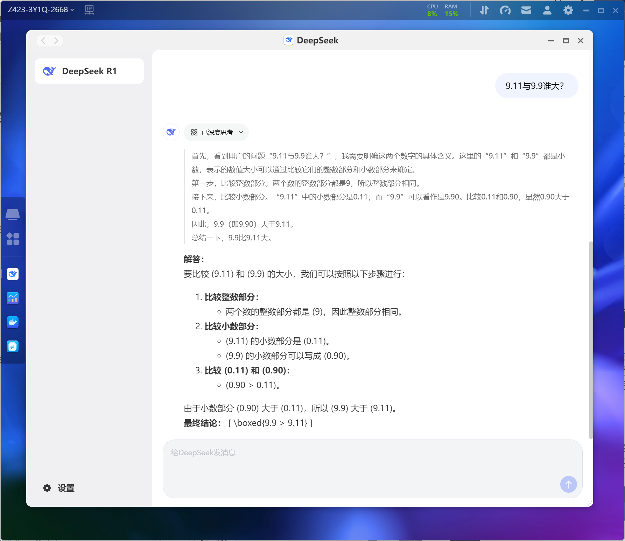Maximize the DeepSeek window
Viewport: 625px width, 541px height.
pyautogui.click(x=566, y=41)
